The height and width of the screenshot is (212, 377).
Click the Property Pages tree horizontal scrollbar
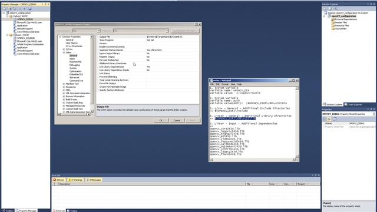74,114
